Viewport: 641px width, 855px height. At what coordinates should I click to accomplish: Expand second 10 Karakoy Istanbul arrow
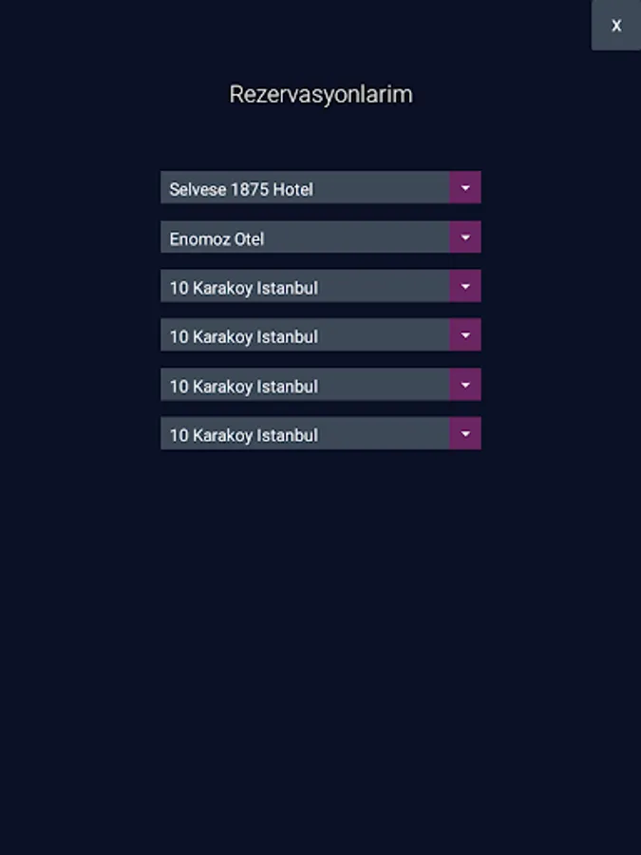(465, 334)
